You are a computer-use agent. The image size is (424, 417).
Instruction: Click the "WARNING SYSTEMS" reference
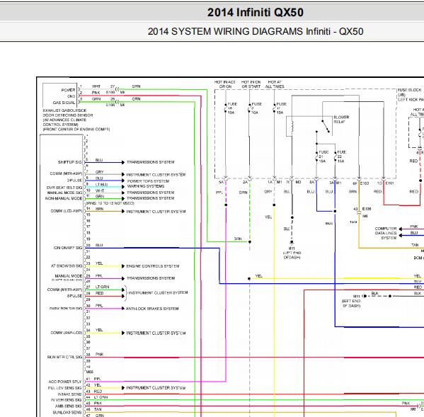[146, 186]
